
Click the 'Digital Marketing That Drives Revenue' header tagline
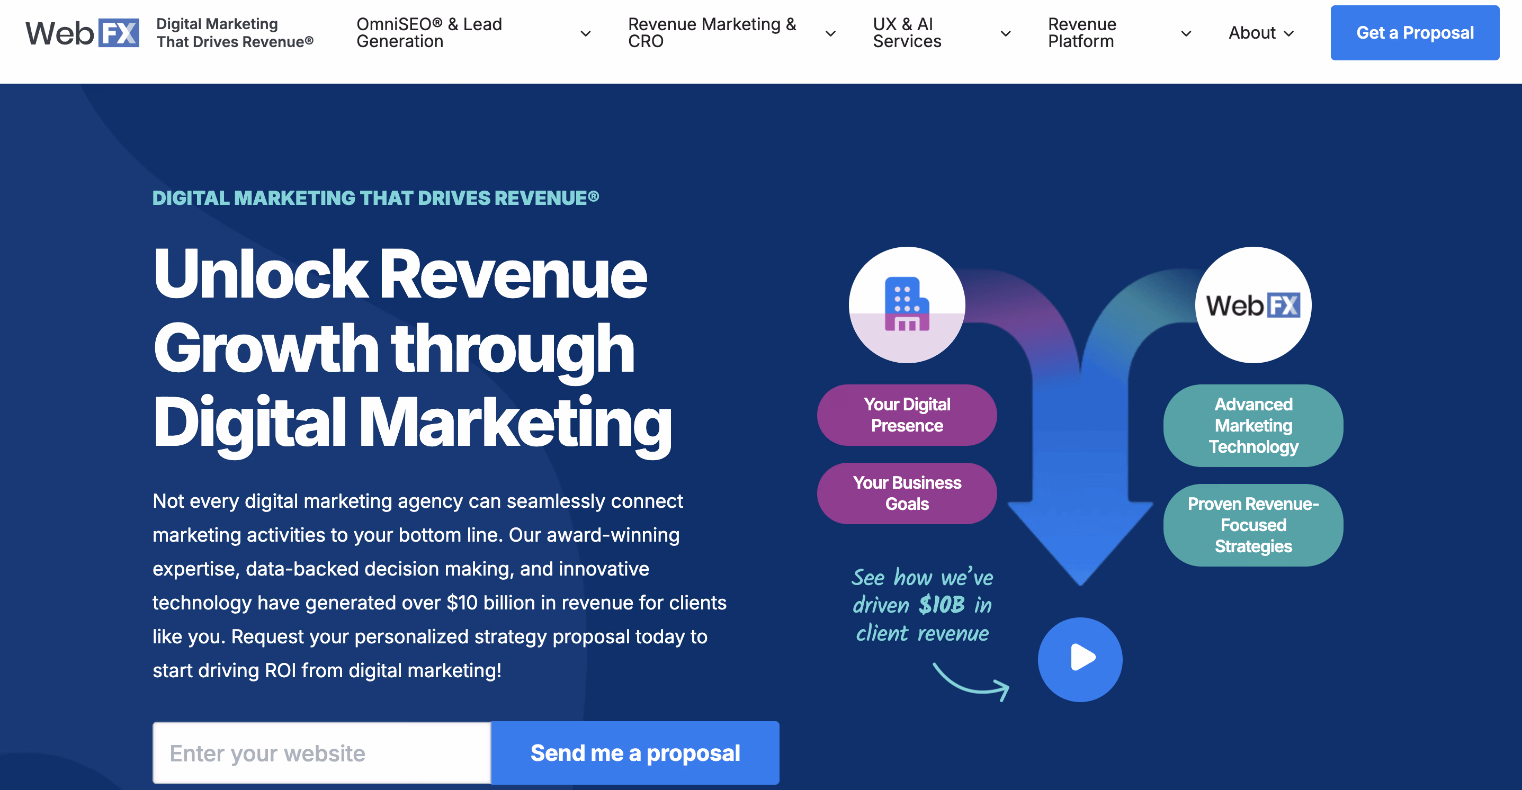(235, 32)
